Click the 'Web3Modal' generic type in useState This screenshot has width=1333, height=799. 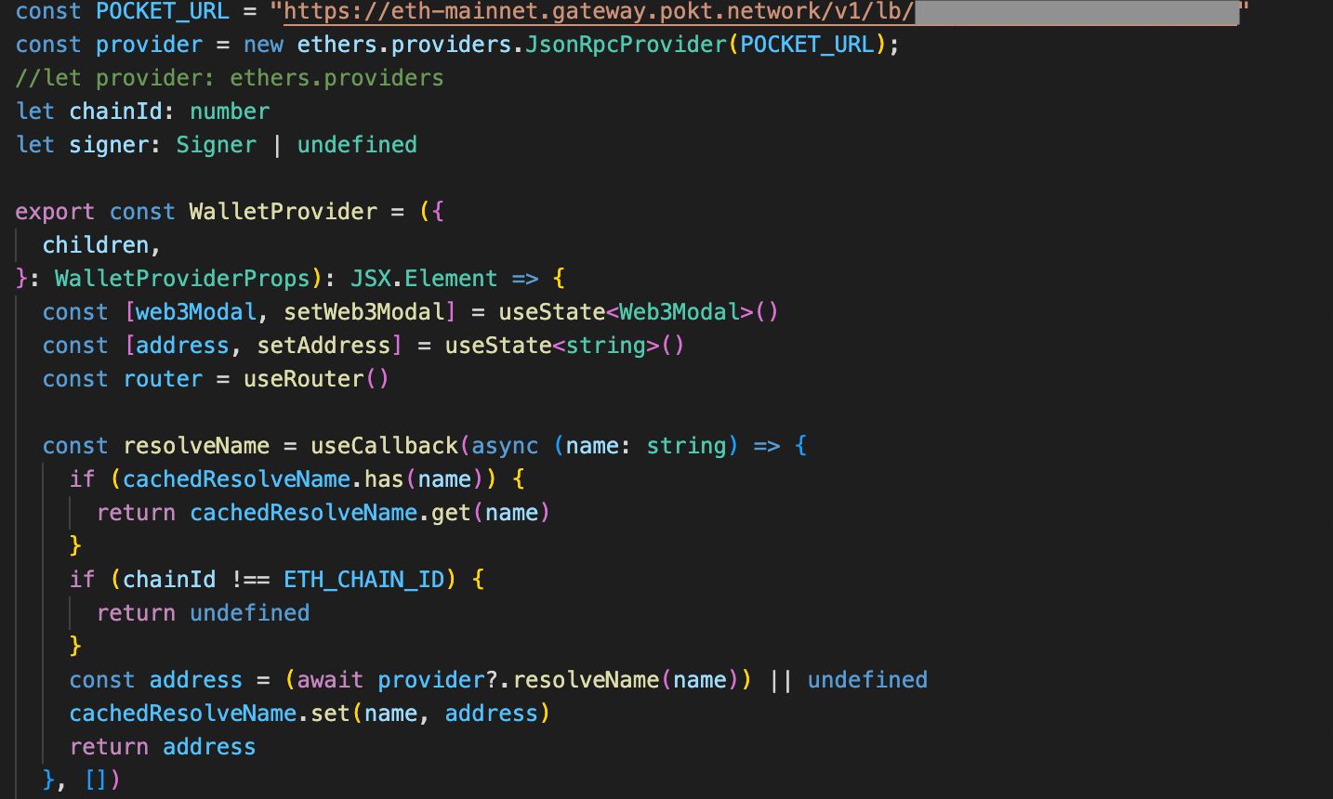(680, 312)
